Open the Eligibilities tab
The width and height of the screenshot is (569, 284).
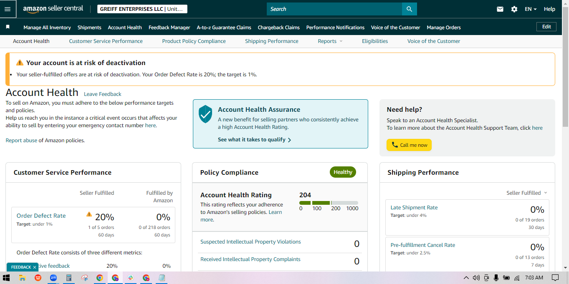pyautogui.click(x=375, y=41)
